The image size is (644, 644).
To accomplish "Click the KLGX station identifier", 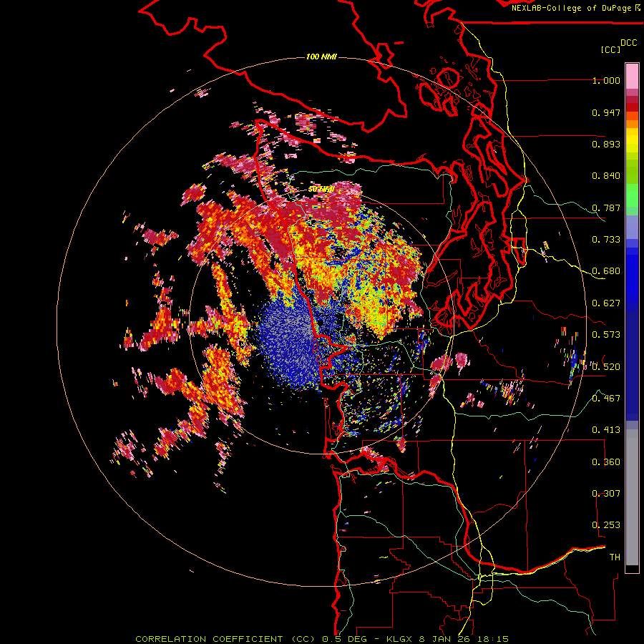I will [x=400, y=639].
